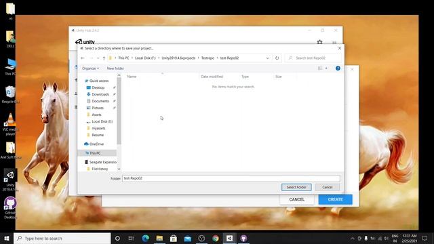Viewport: 434px width, 244px height.
Task: Select Quick access in navigation pane
Action: [x=97, y=81]
